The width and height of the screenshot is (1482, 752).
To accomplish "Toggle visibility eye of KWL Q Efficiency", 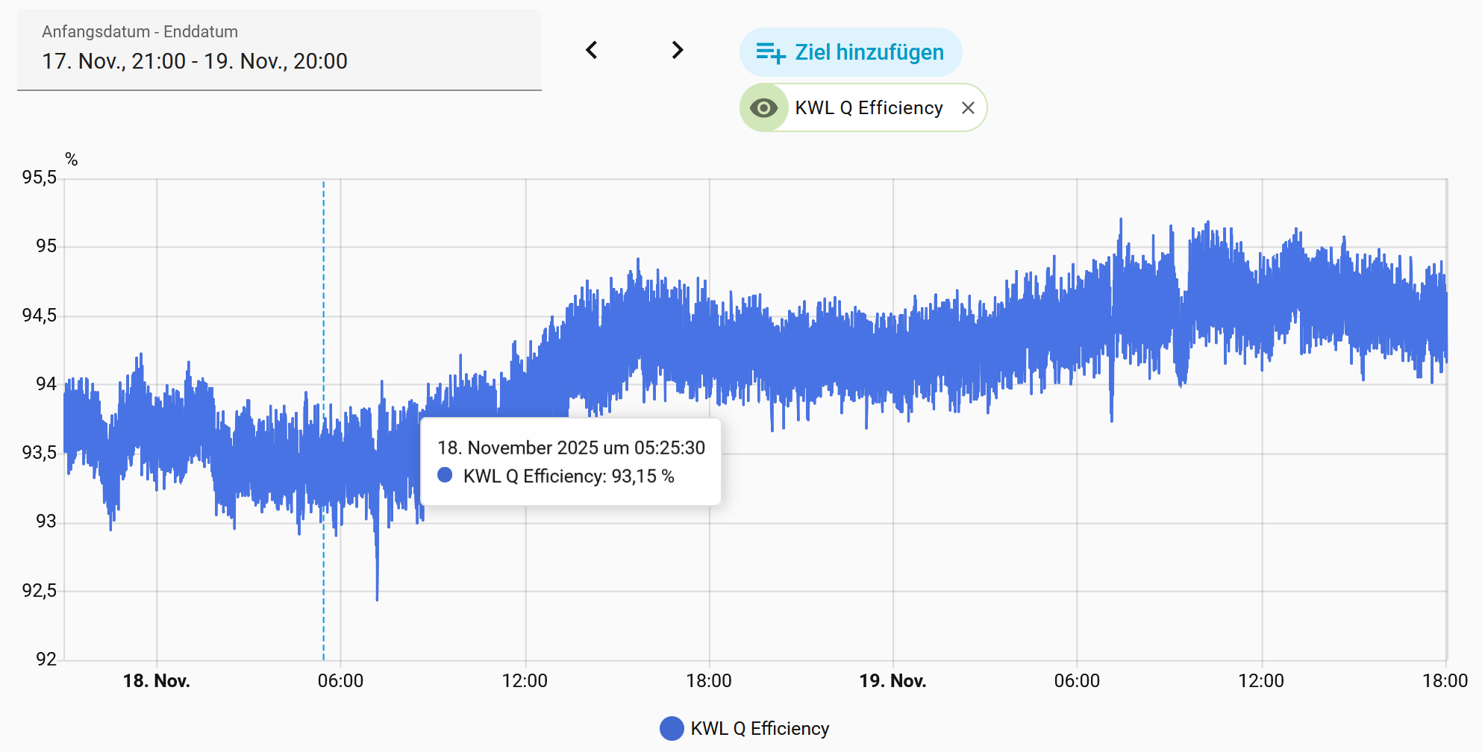I will tap(763, 108).
